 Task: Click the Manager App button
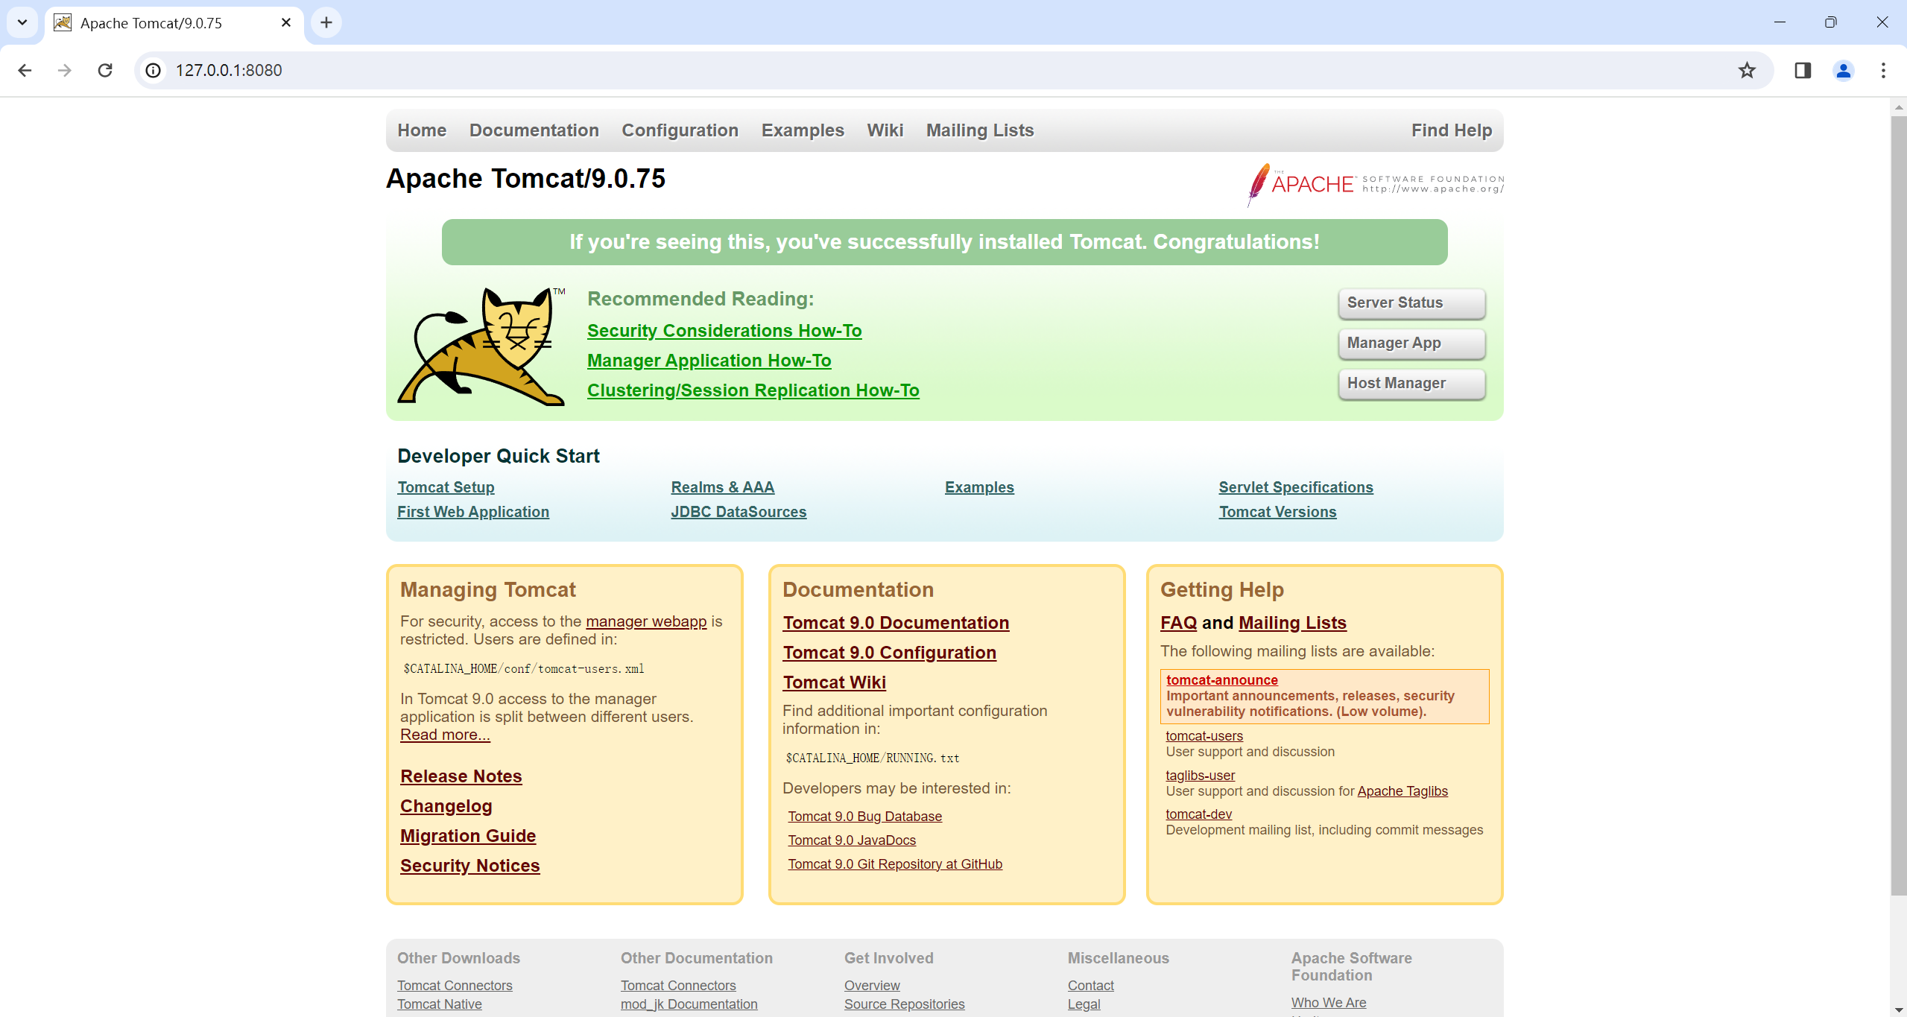tap(1411, 343)
